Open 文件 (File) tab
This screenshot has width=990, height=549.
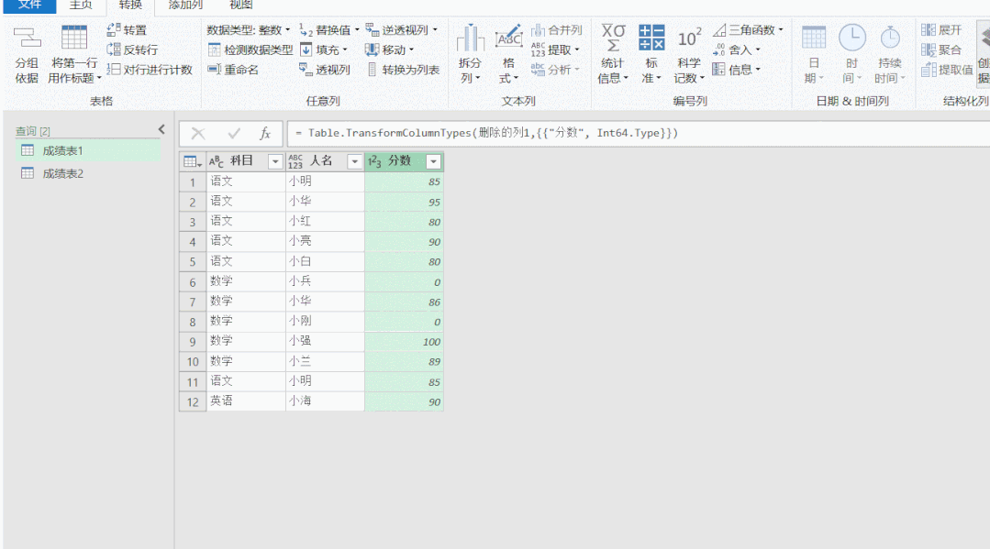tap(29, 5)
